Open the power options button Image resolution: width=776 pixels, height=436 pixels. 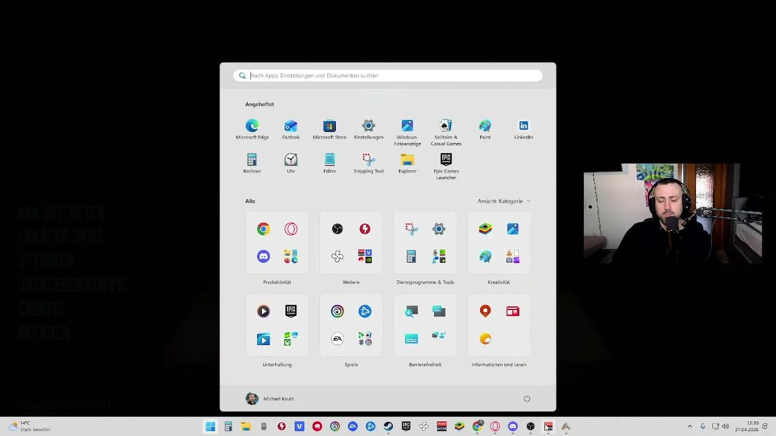(x=527, y=398)
